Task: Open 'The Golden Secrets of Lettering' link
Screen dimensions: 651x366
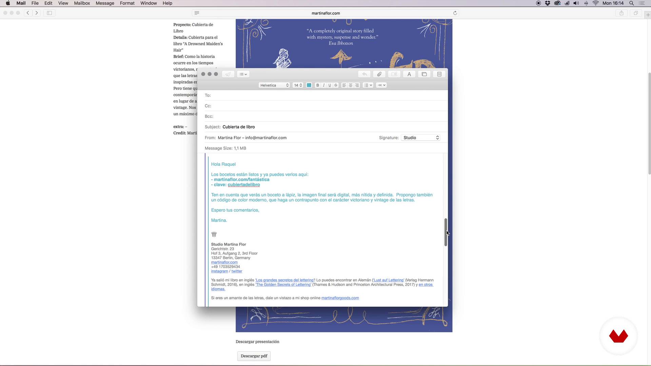Action: pyautogui.click(x=283, y=285)
